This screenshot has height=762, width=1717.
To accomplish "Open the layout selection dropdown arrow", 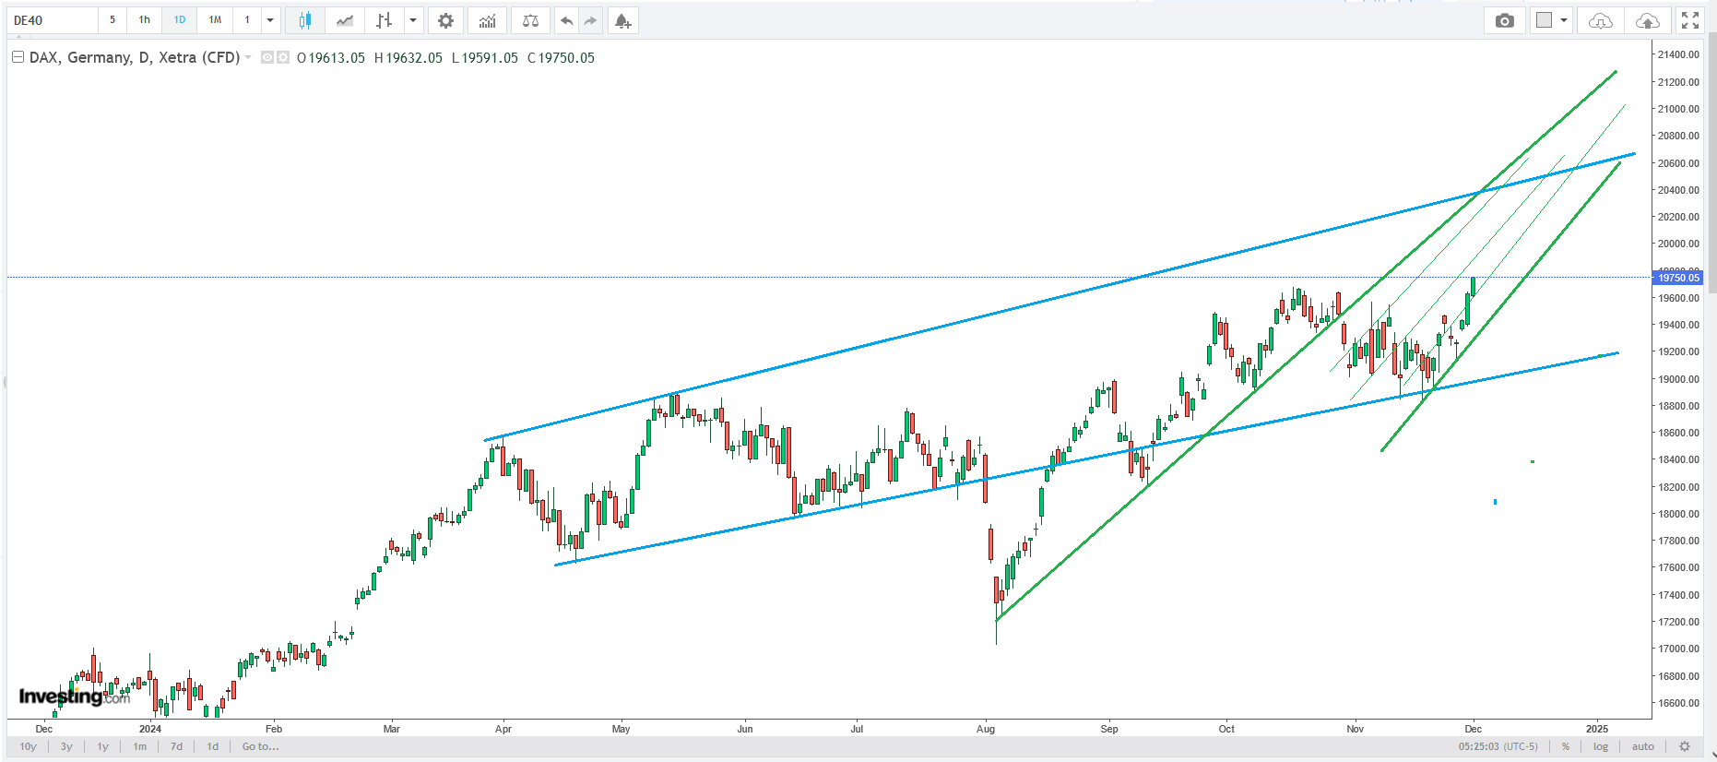I will (x=1564, y=20).
